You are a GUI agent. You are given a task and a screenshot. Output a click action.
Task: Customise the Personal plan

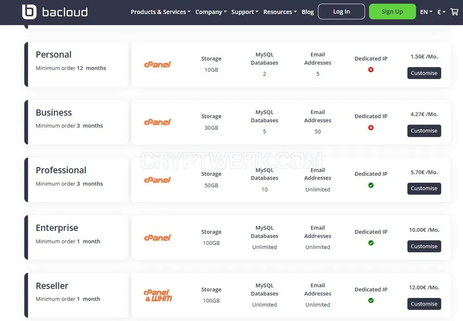click(424, 73)
